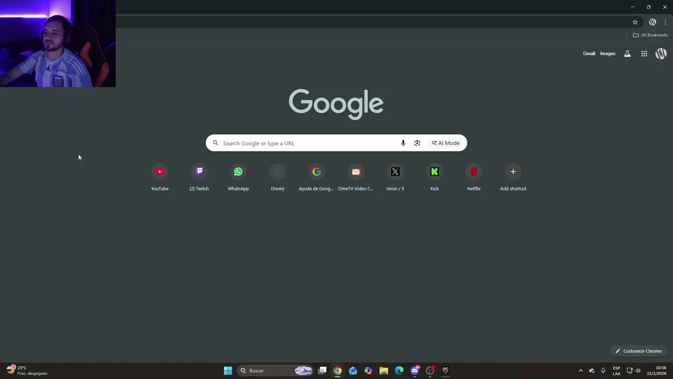Open Search by image lens icon
This screenshot has height=379, width=673.
click(417, 143)
